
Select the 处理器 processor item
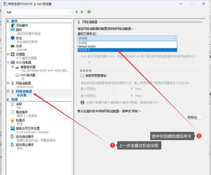(20, 54)
